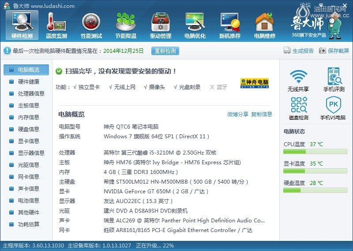Click the 主程序版本 3.60.13.1030 status text

[34, 246]
